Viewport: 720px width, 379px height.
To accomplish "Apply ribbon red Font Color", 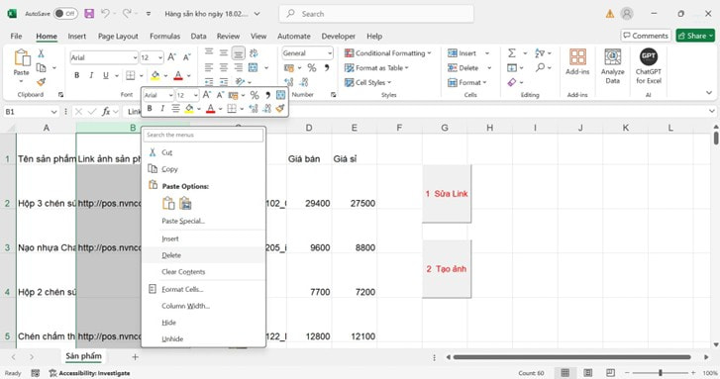I will tap(178, 76).
